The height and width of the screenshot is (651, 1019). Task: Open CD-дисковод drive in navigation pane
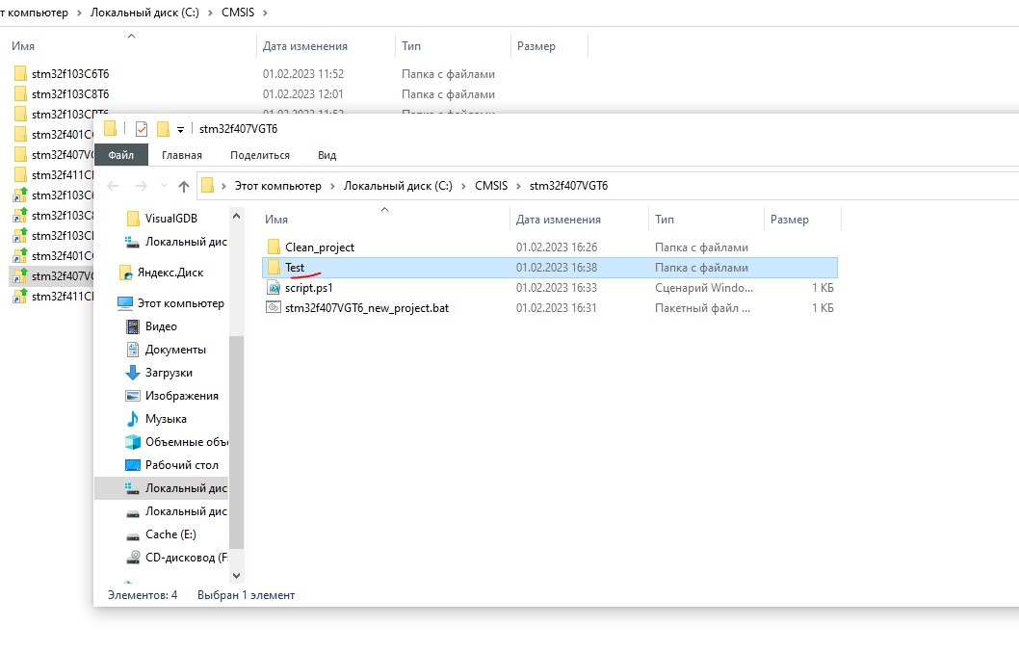(x=187, y=558)
